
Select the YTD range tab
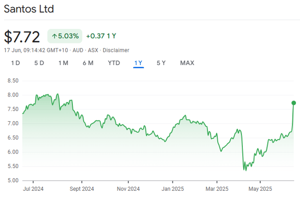tap(114, 63)
